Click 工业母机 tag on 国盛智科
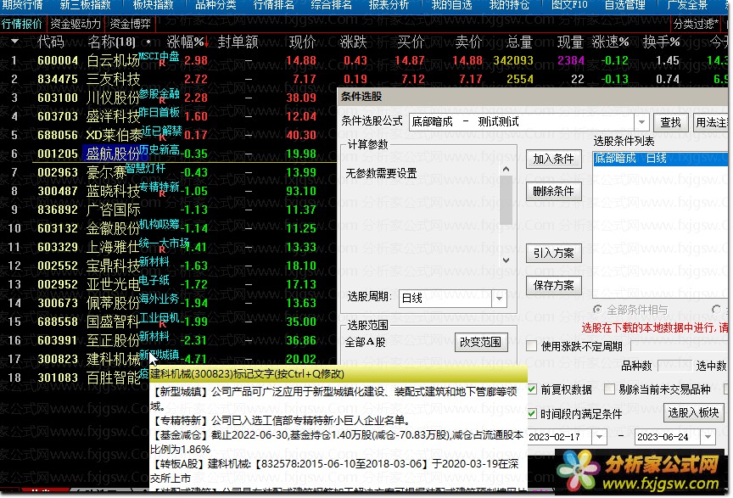This screenshot has height=498, width=733. [x=159, y=317]
